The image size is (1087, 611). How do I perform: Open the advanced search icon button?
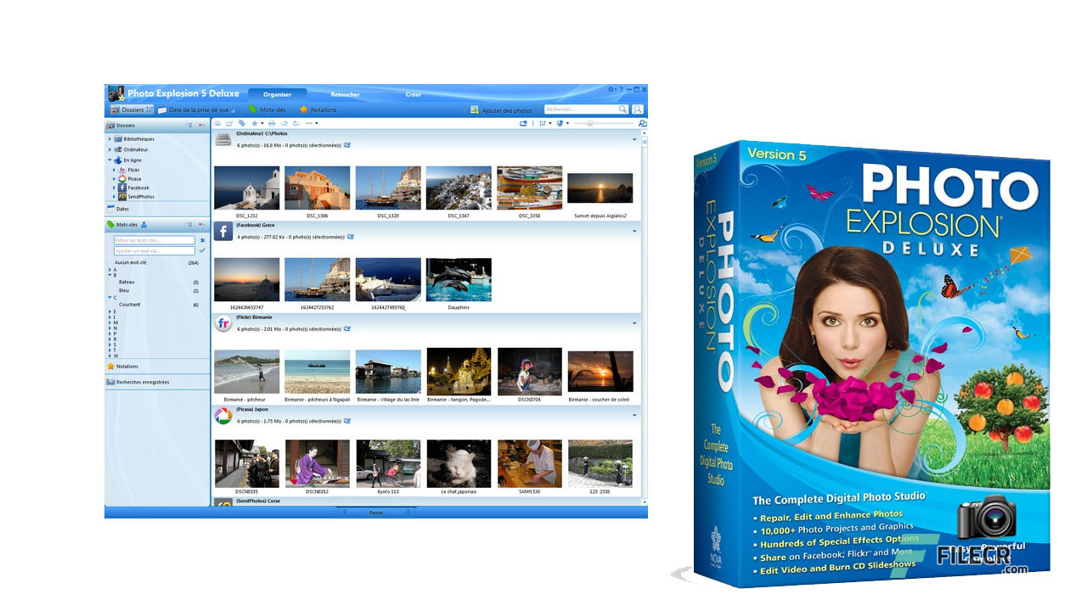point(638,109)
